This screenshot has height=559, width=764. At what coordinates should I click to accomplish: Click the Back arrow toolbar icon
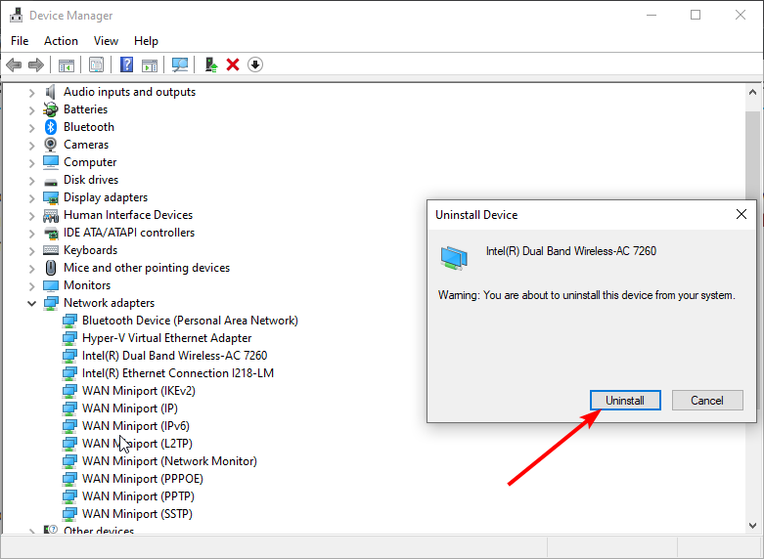(x=14, y=64)
